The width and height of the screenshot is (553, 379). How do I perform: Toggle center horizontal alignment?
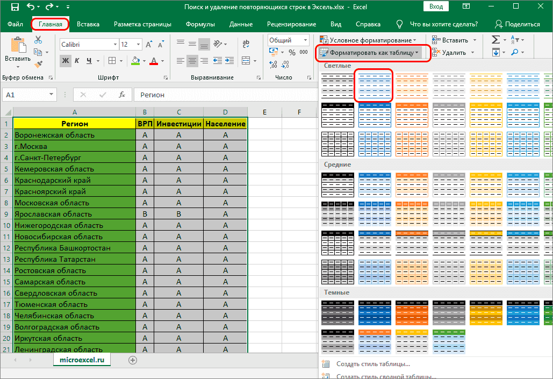192,61
